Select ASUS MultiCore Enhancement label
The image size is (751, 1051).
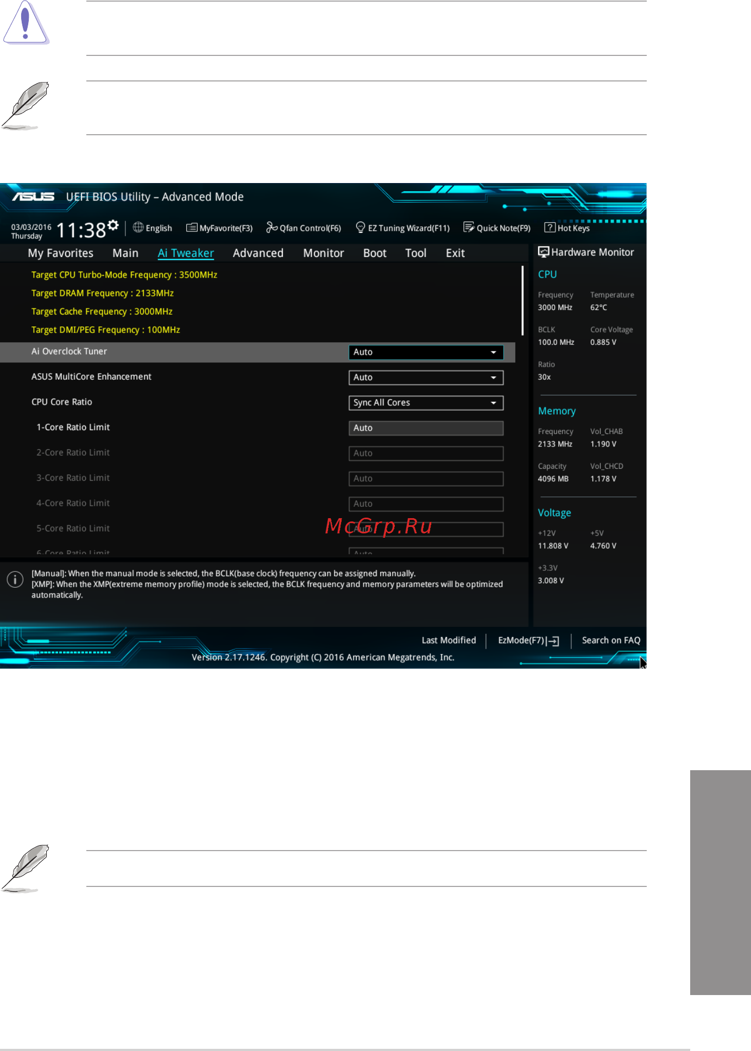pos(91,376)
